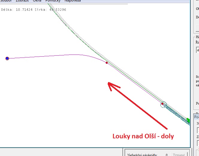Click the green marker on the hatched track
The height and width of the screenshot is (156, 199).
(x=188, y=120)
